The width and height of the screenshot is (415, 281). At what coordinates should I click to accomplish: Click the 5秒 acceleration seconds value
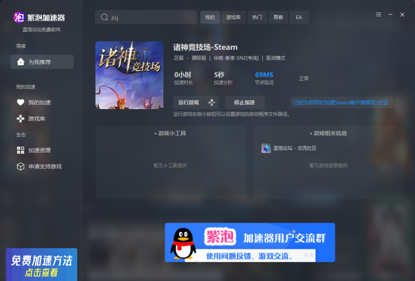pos(219,75)
